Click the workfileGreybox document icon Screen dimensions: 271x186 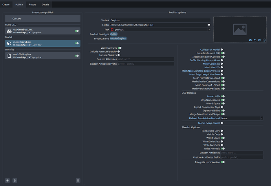9,56
